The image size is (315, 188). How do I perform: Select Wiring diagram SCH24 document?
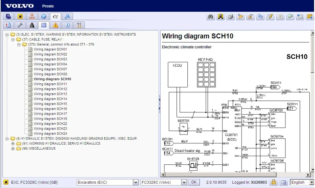point(50,134)
